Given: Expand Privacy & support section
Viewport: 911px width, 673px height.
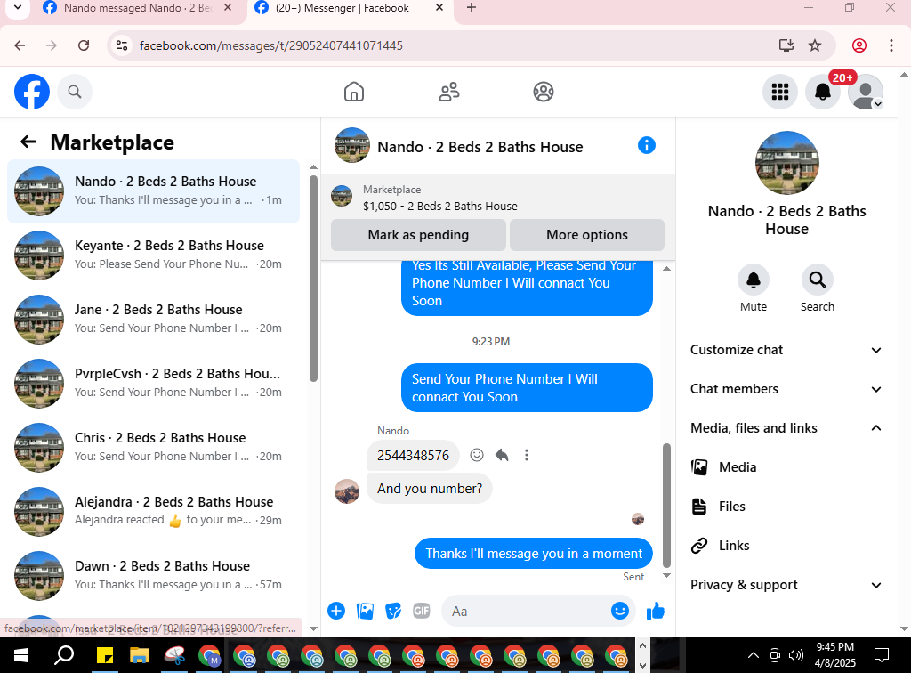Looking at the screenshot, I should pyautogui.click(x=786, y=585).
